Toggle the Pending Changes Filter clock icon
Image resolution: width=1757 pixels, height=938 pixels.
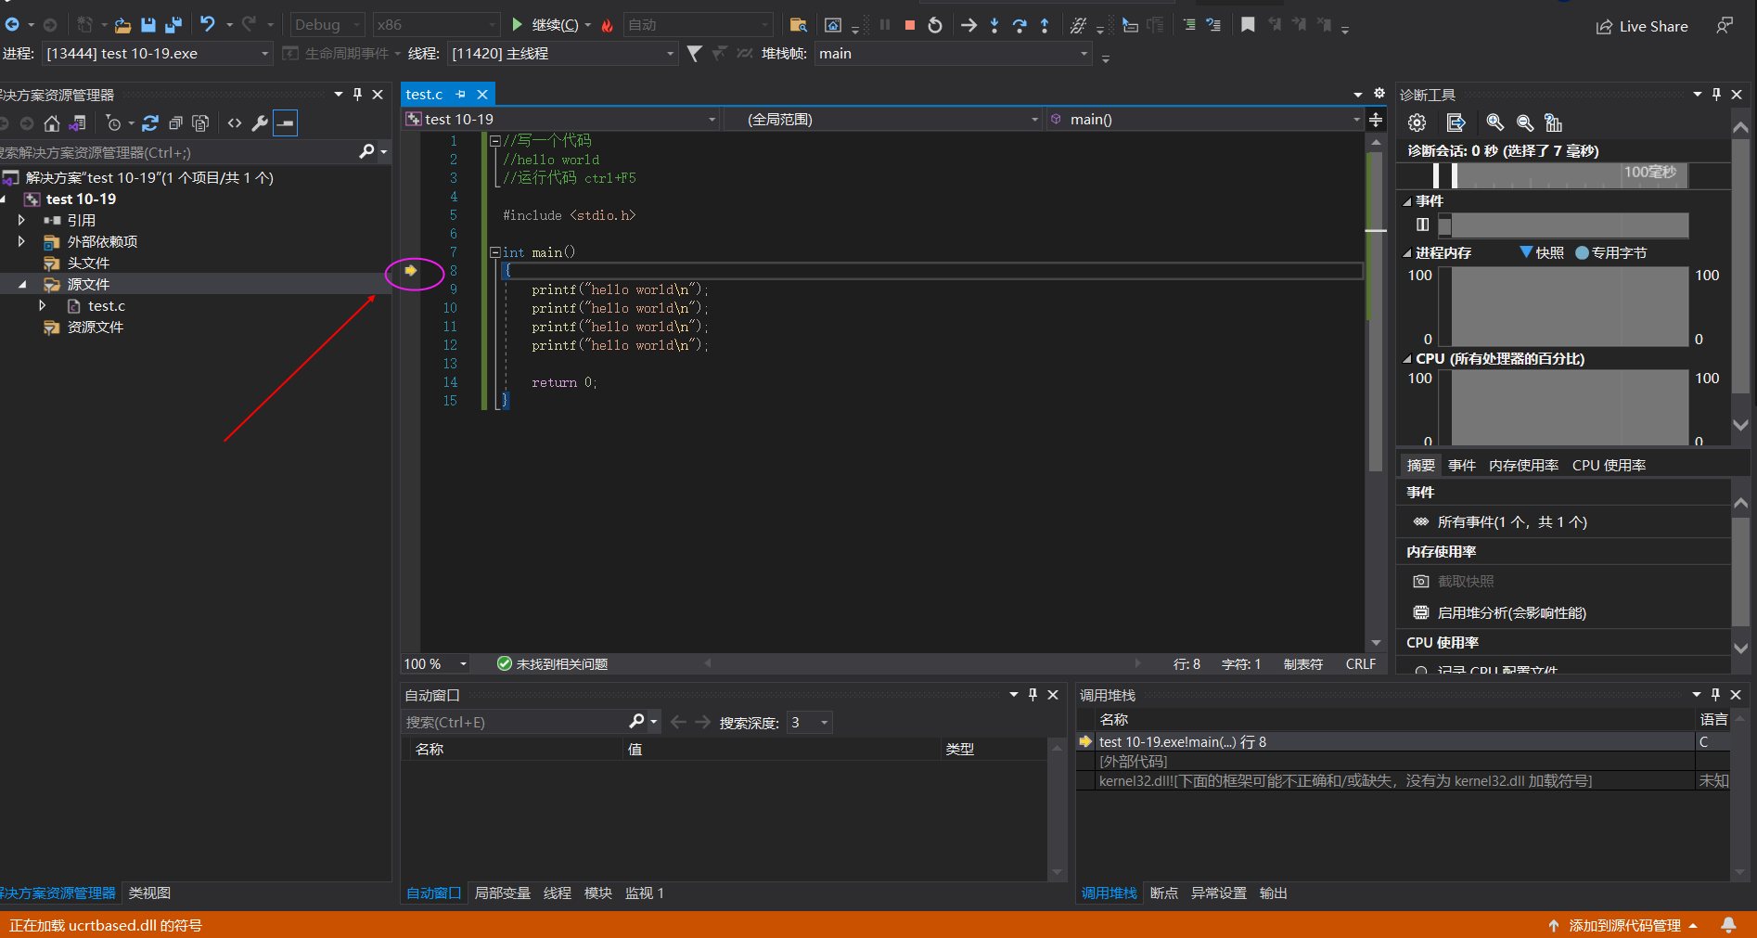113,122
